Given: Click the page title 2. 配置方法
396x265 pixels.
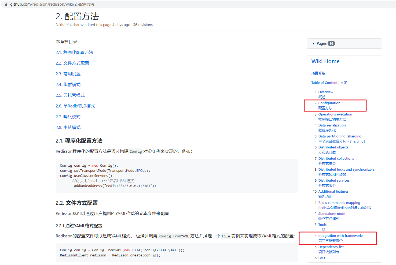Looking at the screenshot, I should pyautogui.click(x=77, y=17).
